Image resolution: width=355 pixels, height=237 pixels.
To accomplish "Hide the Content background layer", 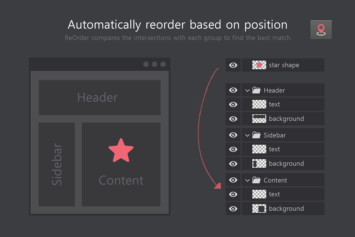I will click(x=233, y=209).
